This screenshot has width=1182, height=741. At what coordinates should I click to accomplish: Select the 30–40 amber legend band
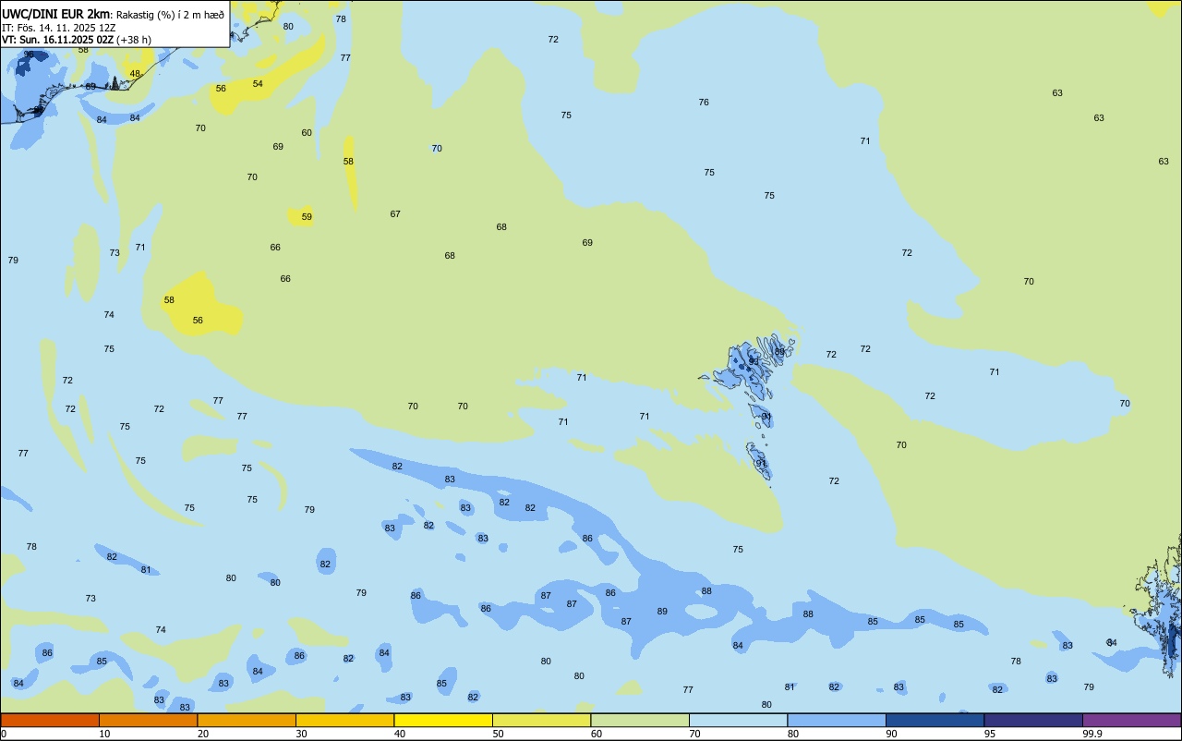[x=344, y=720]
